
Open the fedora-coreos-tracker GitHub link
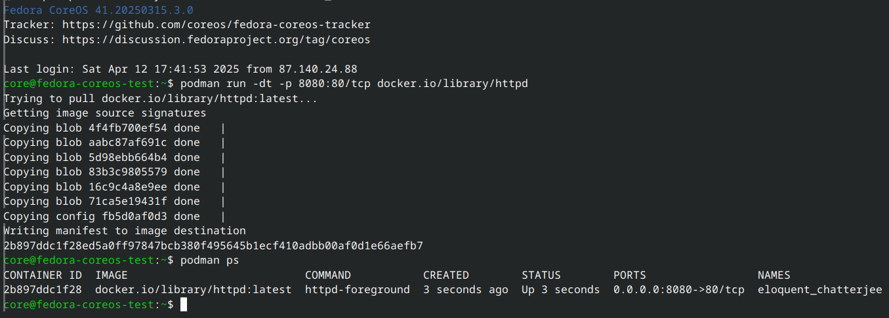tap(216, 25)
